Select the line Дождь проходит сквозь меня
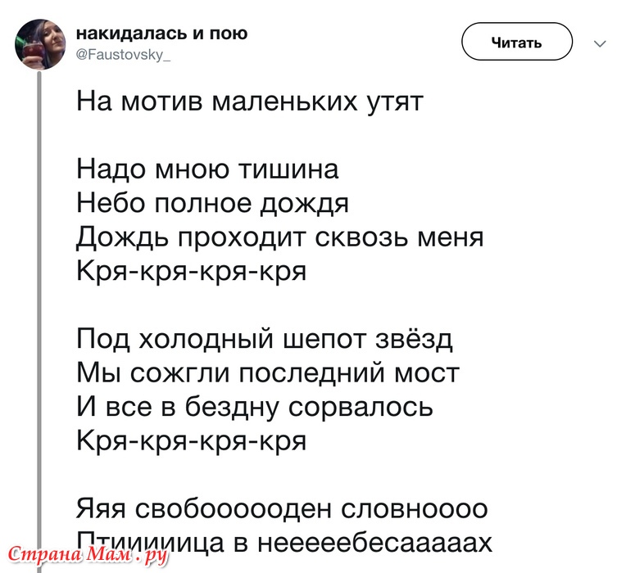Image resolution: width=626 pixels, height=573 pixels. 280,237
